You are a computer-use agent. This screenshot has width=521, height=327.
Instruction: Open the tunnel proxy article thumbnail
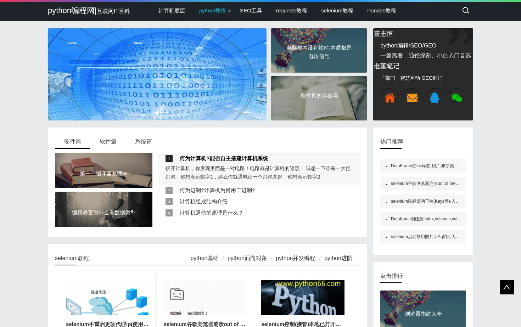(107, 298)
